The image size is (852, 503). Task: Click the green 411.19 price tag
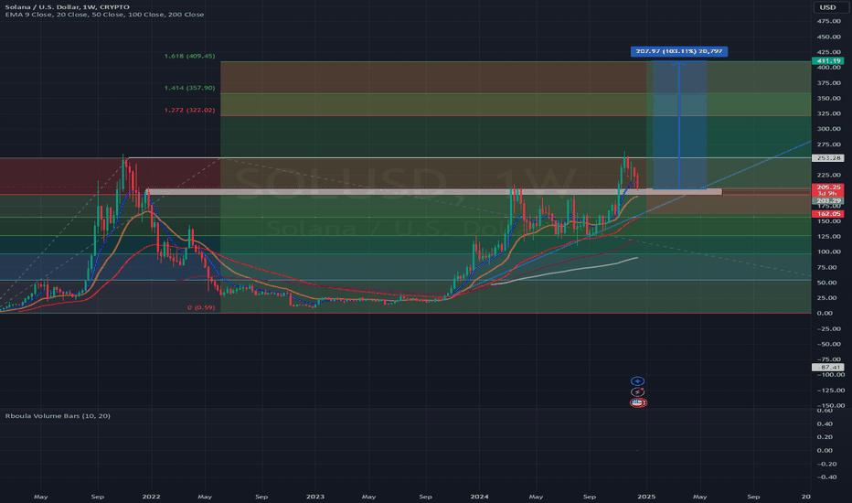click(828, 61)
